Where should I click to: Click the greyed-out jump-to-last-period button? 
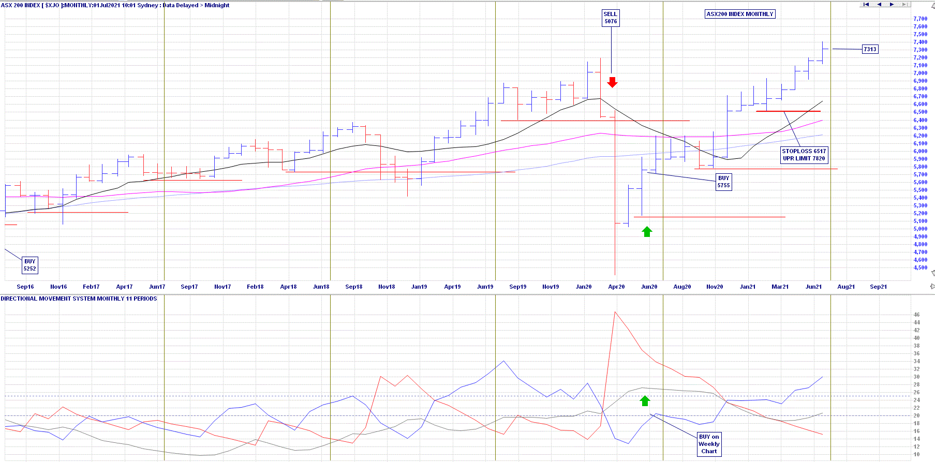tap(904, 4)
